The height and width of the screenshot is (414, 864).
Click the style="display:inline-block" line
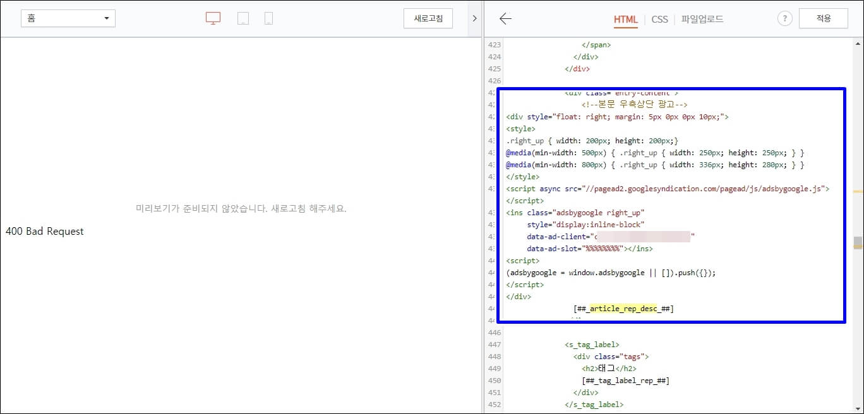tap(585, 225)
